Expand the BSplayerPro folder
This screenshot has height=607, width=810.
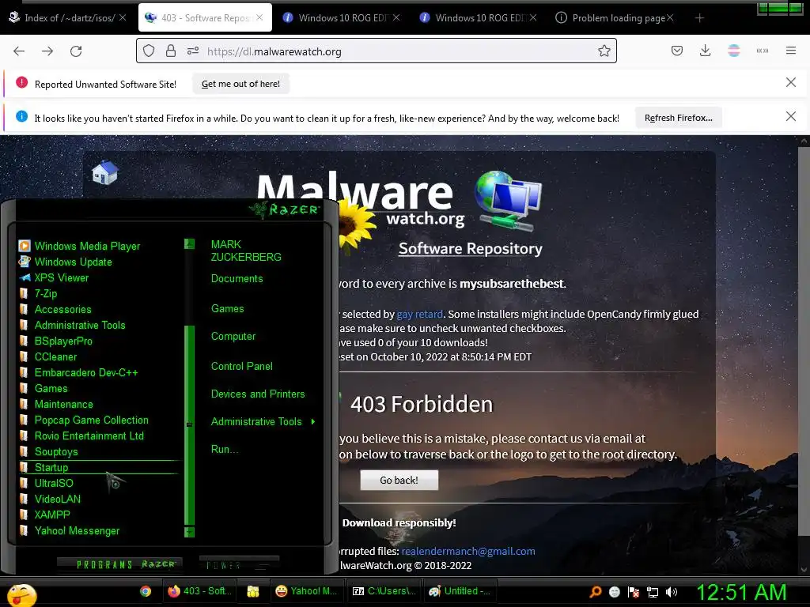point(63,341)
